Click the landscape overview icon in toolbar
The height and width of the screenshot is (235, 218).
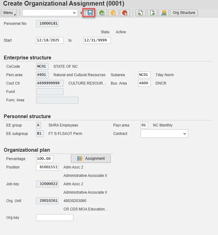(164, 13)
